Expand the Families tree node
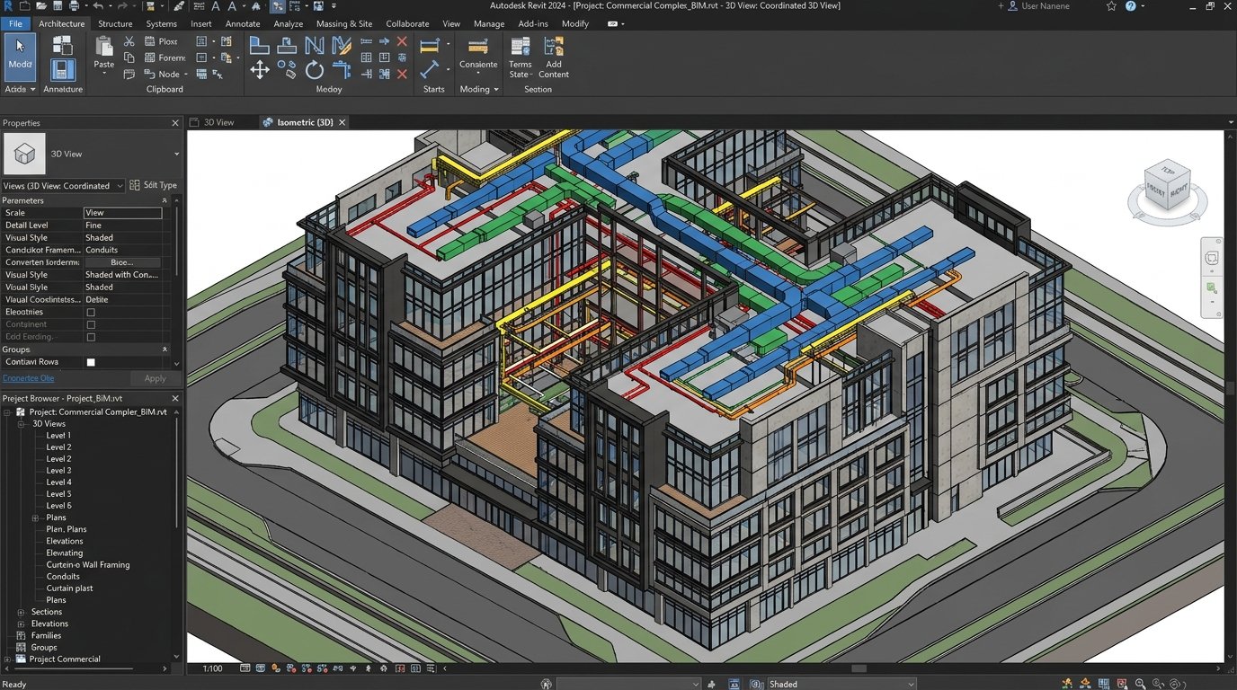The image size is (1237, 690). pyautogui.click(x=21, y=636)
